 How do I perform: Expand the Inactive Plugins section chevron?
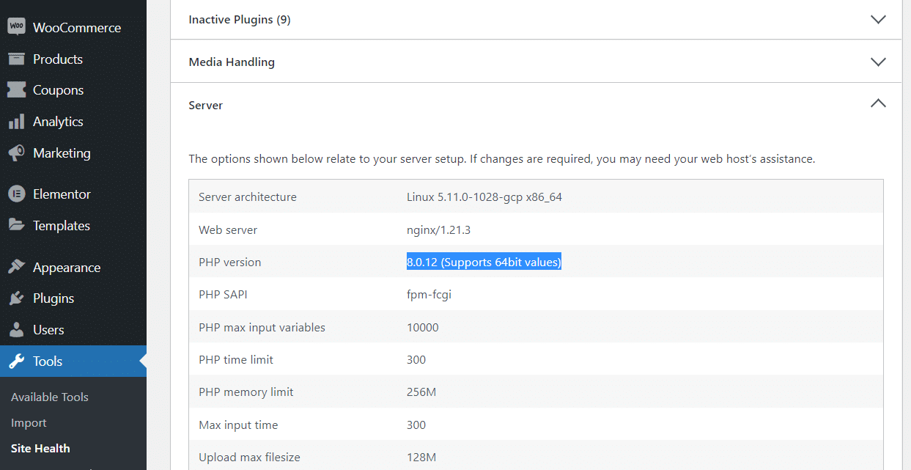coord(878,20)
